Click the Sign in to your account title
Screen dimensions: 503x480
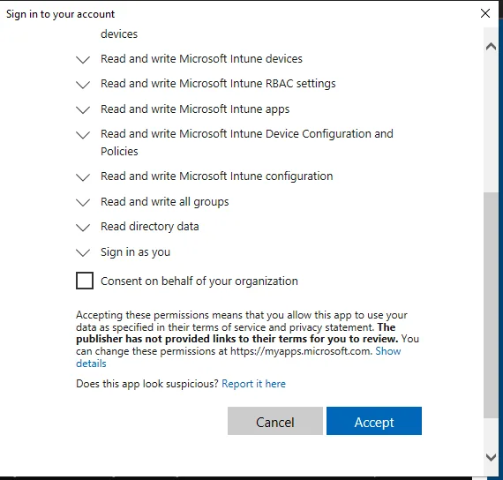[x=60, y=14]
